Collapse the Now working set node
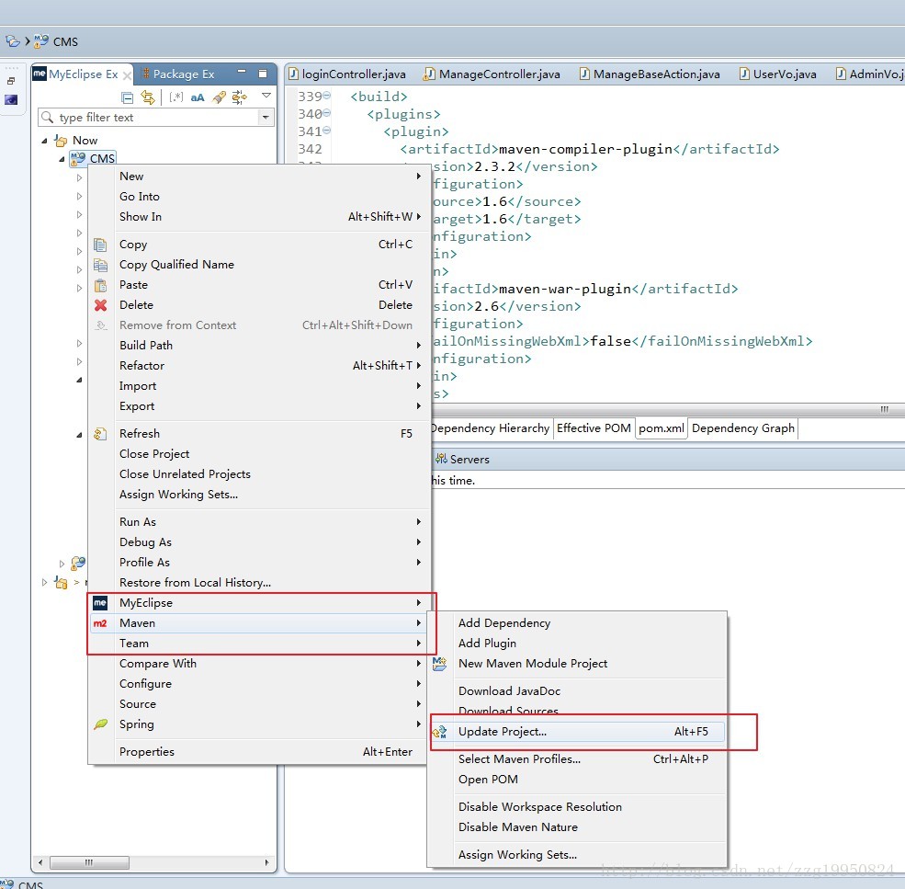905x889 pixels. point(44,141)
